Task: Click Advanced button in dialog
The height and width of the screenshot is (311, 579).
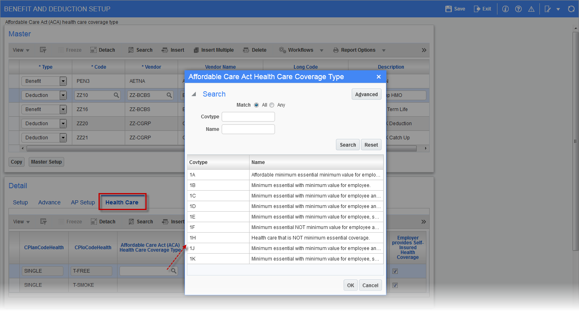Action: click(x=366, y=94)
